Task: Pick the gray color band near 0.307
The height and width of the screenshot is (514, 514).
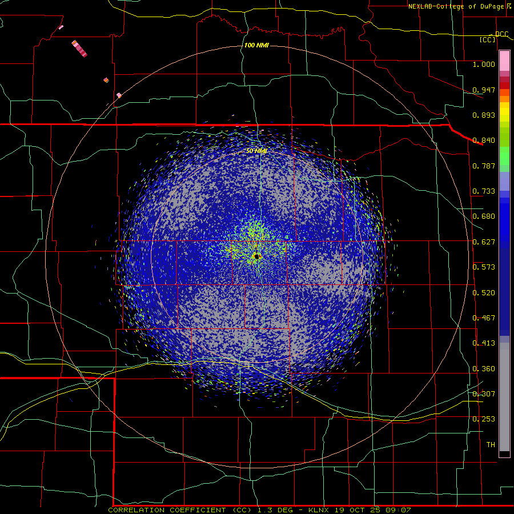Action: point(504,397)
